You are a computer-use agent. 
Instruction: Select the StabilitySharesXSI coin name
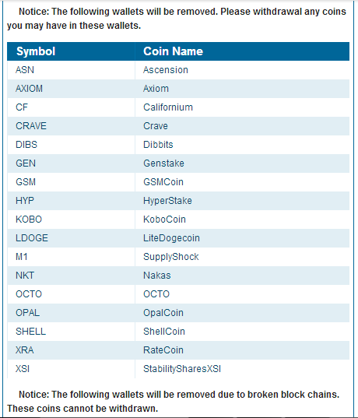(x=182, y=368)
